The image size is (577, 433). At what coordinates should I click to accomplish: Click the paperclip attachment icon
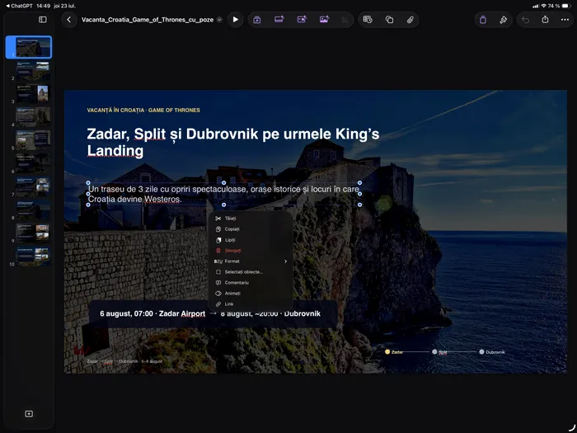(x=410, y=20)
